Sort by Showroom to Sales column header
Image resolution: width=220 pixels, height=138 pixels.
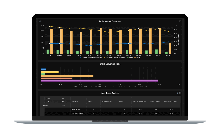(170, 101)
